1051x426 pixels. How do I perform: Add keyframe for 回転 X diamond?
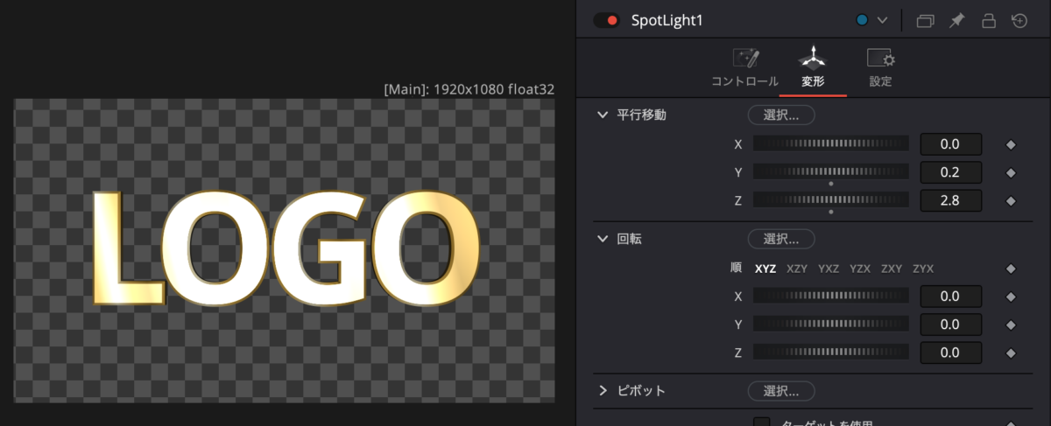(x=1010, y=297)
